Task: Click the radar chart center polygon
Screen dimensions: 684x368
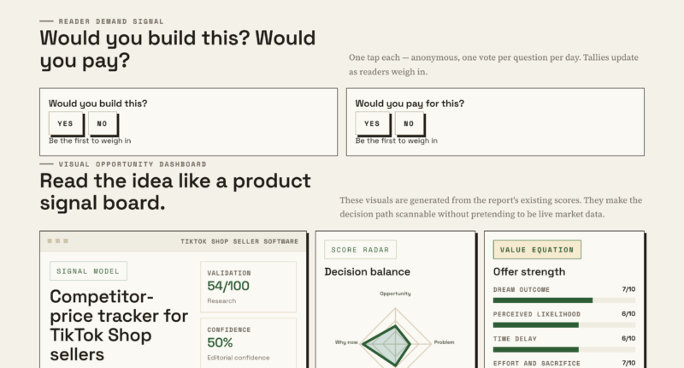Action: coord(387,345)
